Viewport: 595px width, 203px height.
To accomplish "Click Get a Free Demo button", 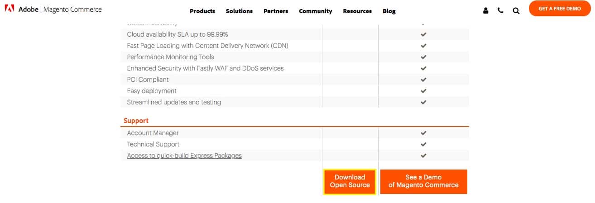I will point(560,9).
